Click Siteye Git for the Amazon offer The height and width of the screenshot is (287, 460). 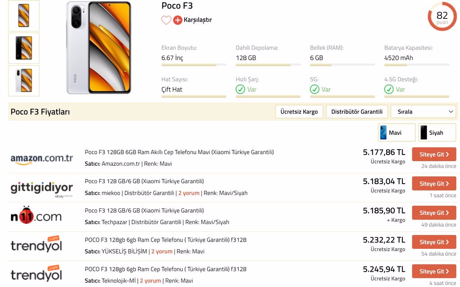[434, 155]
